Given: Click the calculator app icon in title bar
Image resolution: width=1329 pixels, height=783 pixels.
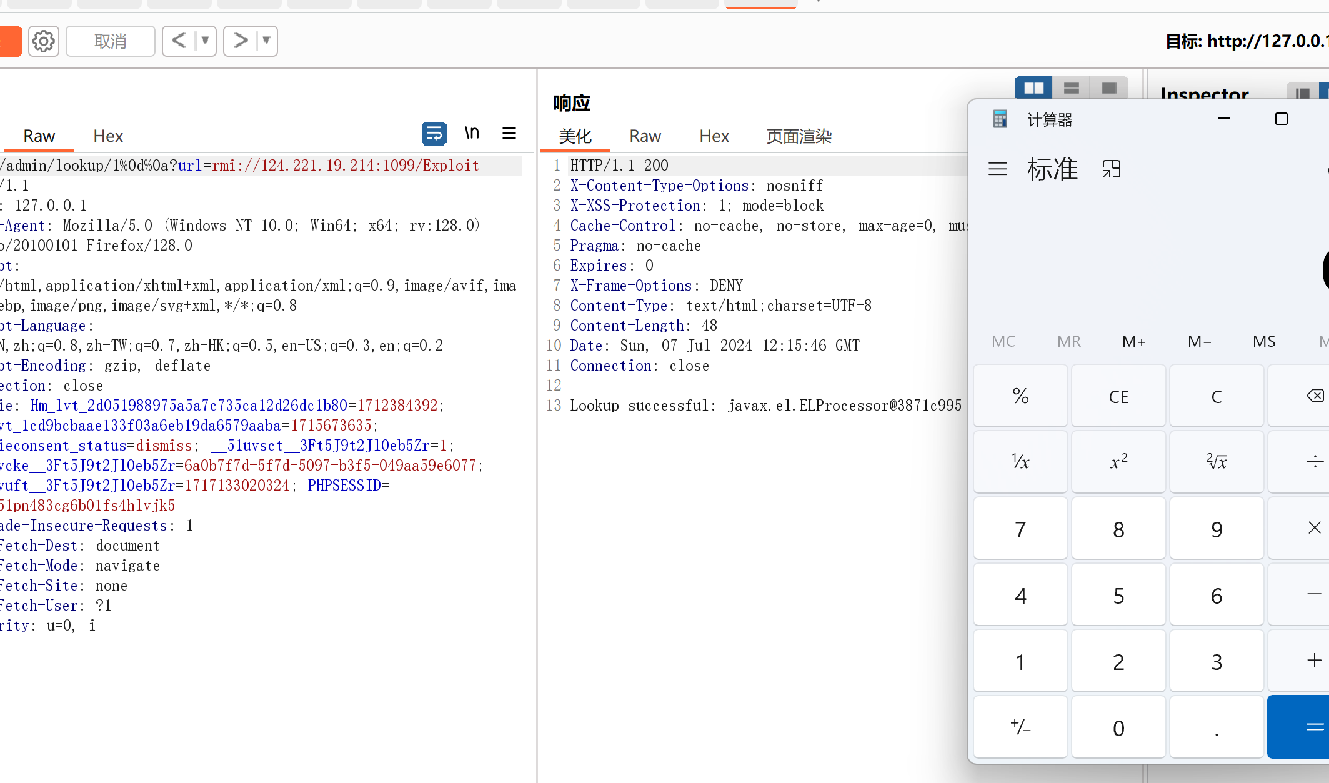Looking at the screenshot, I should tap(1000, 119).
